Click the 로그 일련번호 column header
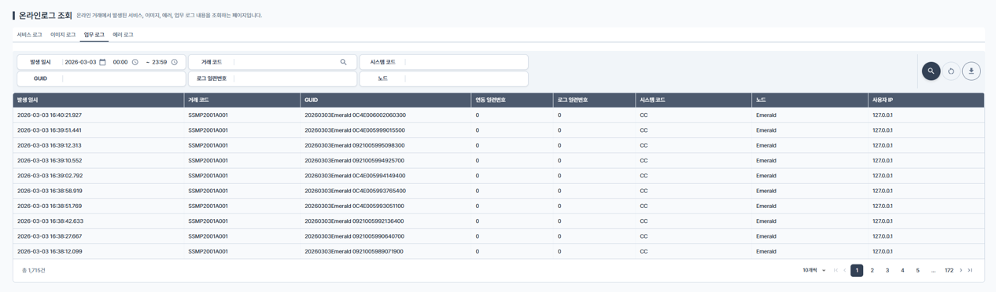 point(594,100)
